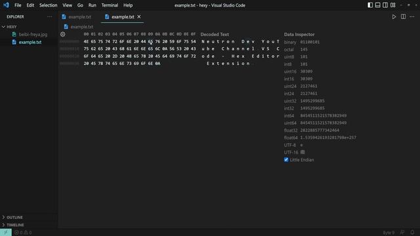Click the uint32 value 1495299685
420x236 pixels.
tap(312, 101)
